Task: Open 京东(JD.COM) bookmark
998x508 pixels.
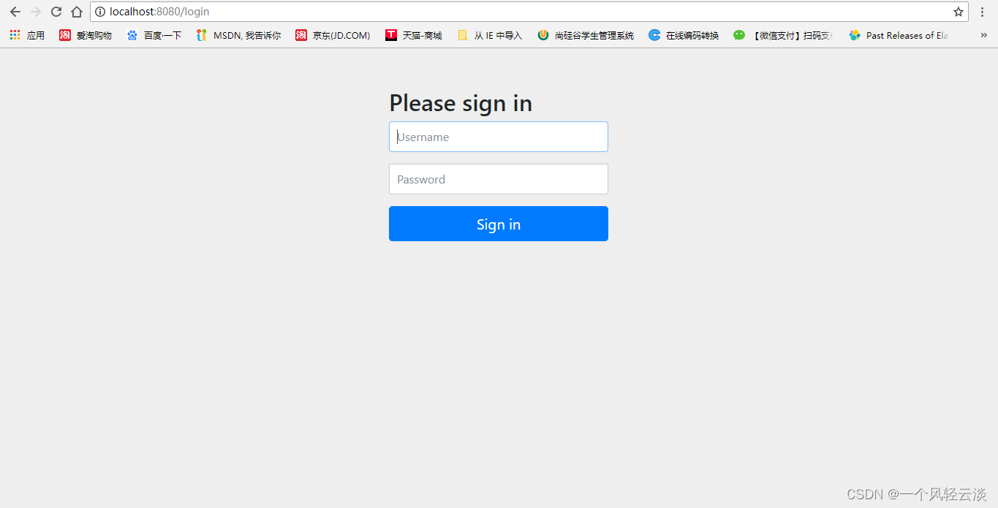Action: point(333,35)
